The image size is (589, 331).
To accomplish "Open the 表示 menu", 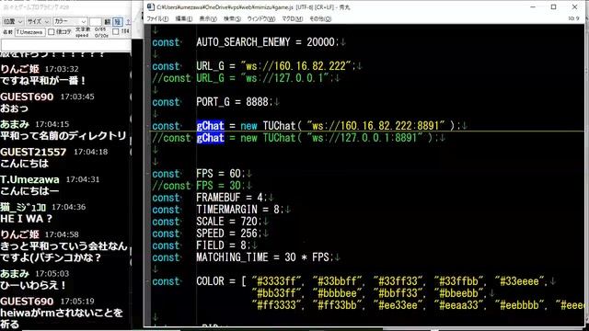I will coord(208,18).
